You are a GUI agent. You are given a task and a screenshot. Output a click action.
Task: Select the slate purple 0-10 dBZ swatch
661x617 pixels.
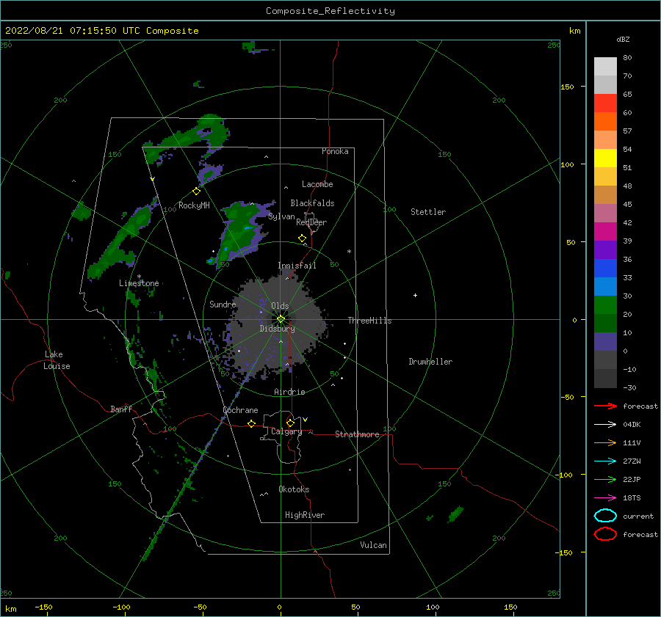pyautogui.click(x=605, y=342)
